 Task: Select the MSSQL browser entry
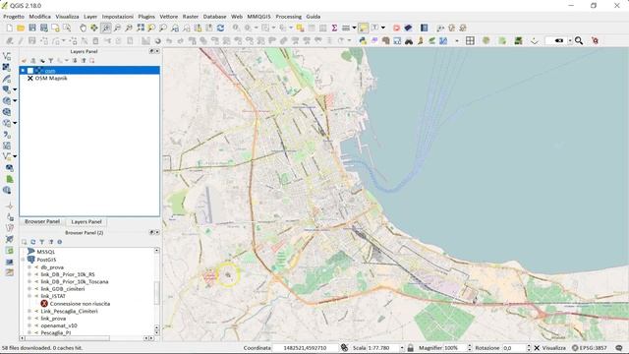point(46,252)
